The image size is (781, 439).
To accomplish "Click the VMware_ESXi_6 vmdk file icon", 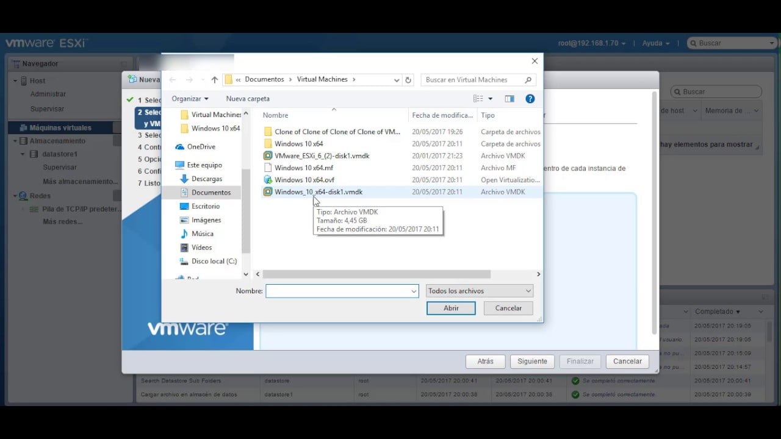I will 267,155.
